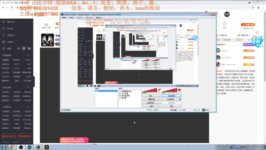This screenshot has width=266, height=150.
Task: Click the 编辑场景 button in OBS
Action: 152,99
